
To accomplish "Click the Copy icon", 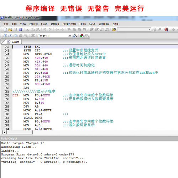I will (x=33, y=30).
